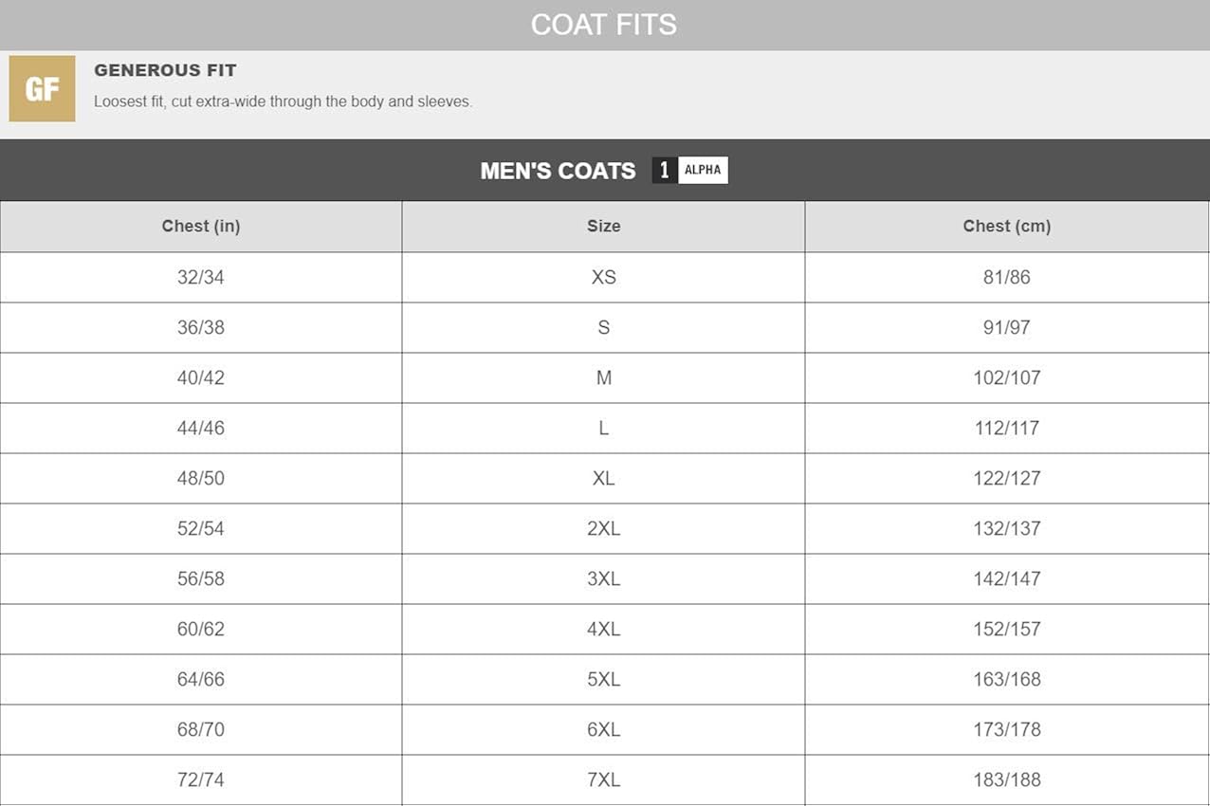Click the 48/50 chest inches cell

[x=201, y=478]
